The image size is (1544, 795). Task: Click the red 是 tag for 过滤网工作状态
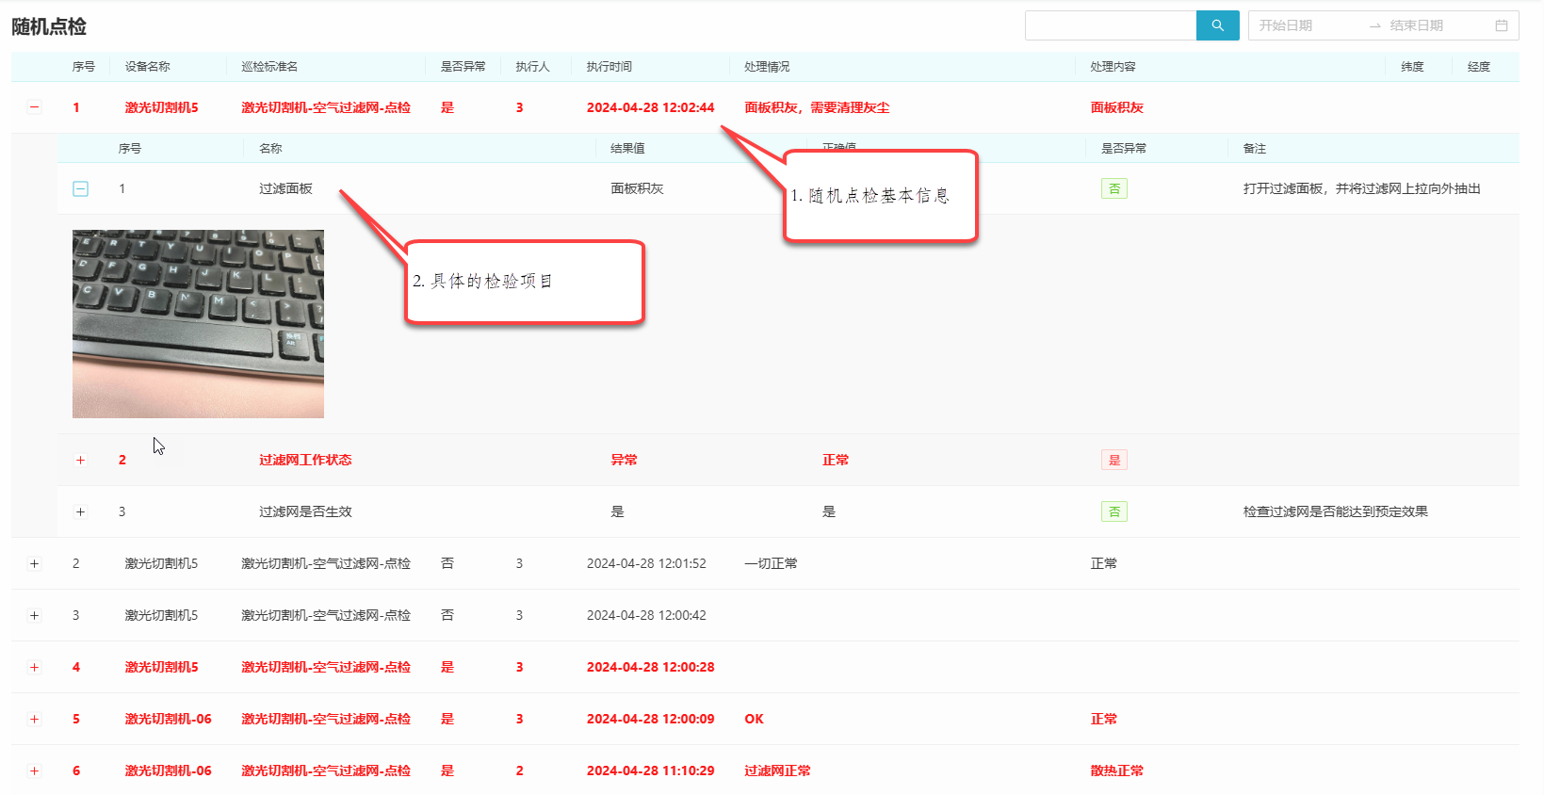click(x=1114, y=460)
